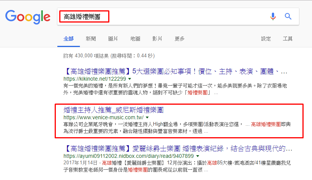Image resolution: width=312 pixels, height=180 pixels.
Task: Click the 約有 430,000 項結果 stats text
Action: click(x=109, y=56)
